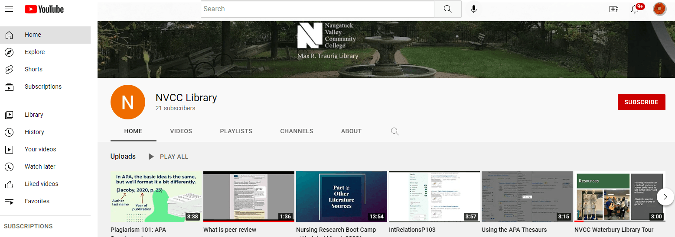Click the Your videos icon

(9, 149)
